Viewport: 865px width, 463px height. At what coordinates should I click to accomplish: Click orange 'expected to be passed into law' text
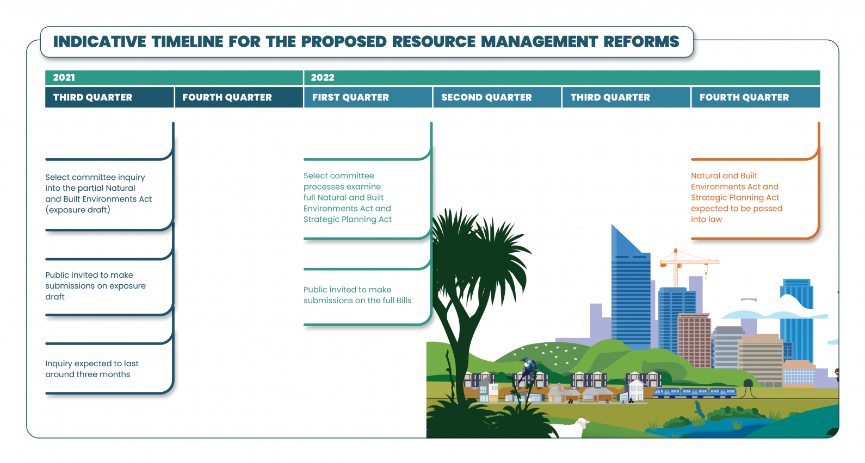pyautogui.click(x=737, y=214)
